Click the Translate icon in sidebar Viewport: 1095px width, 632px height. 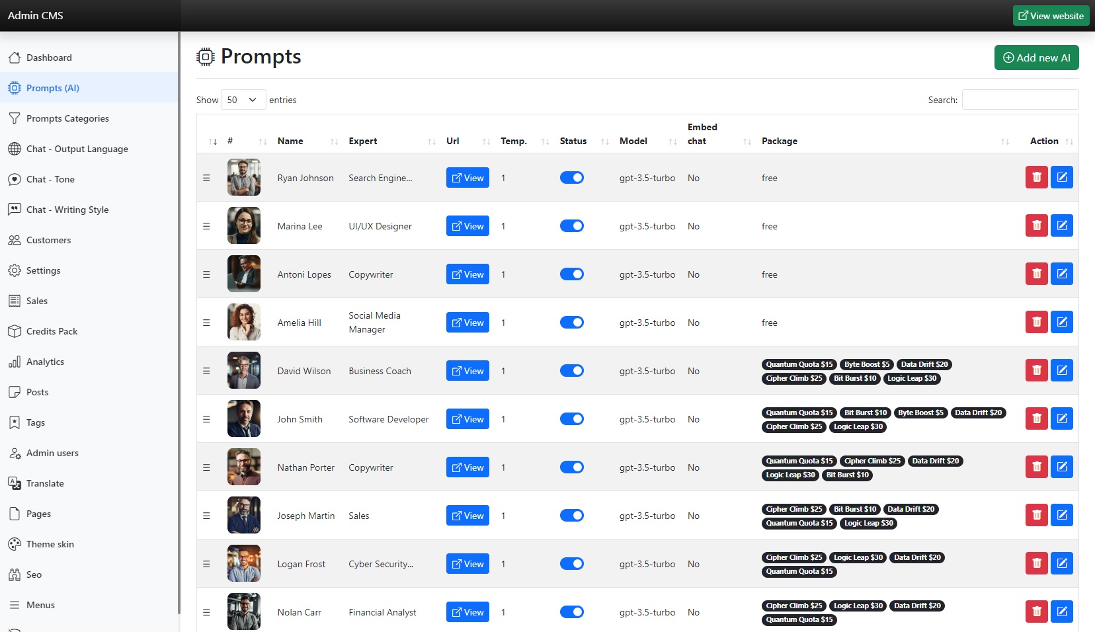tap(15, 483)
